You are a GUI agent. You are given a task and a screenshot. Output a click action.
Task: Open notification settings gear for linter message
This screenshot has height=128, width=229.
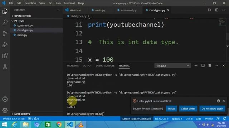click(x=219, y=101)
